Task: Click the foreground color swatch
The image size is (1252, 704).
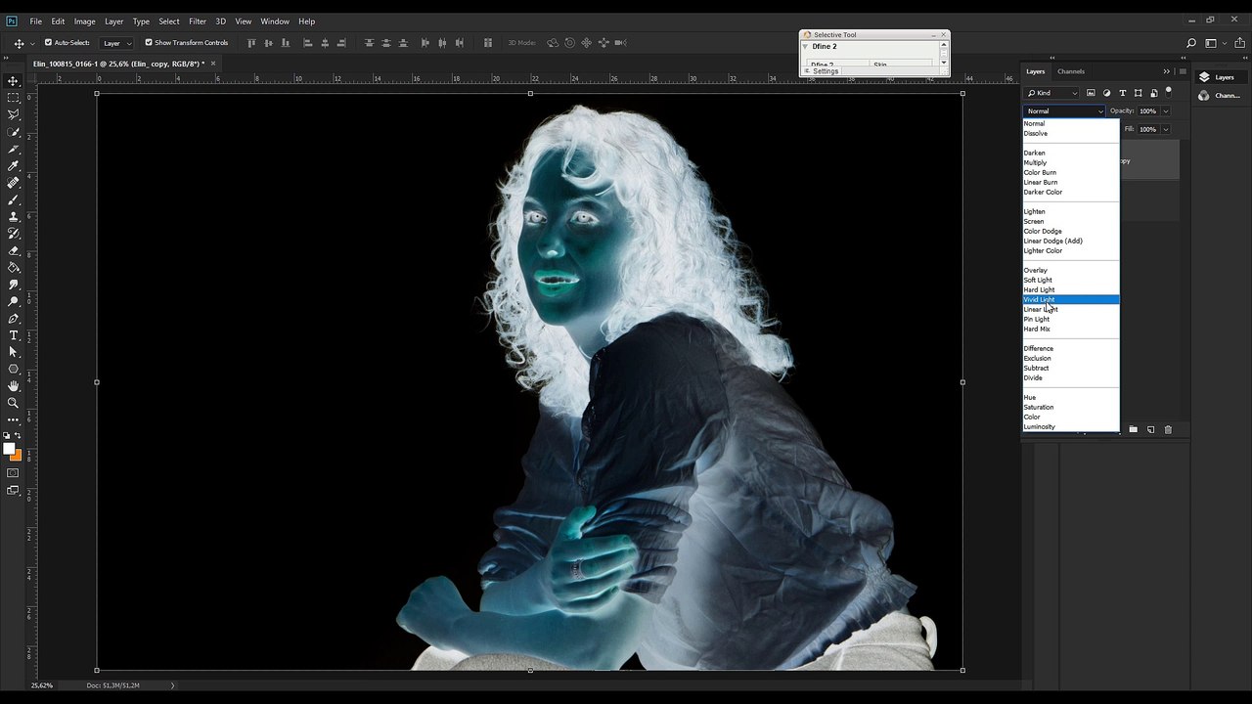Action: 10,450
